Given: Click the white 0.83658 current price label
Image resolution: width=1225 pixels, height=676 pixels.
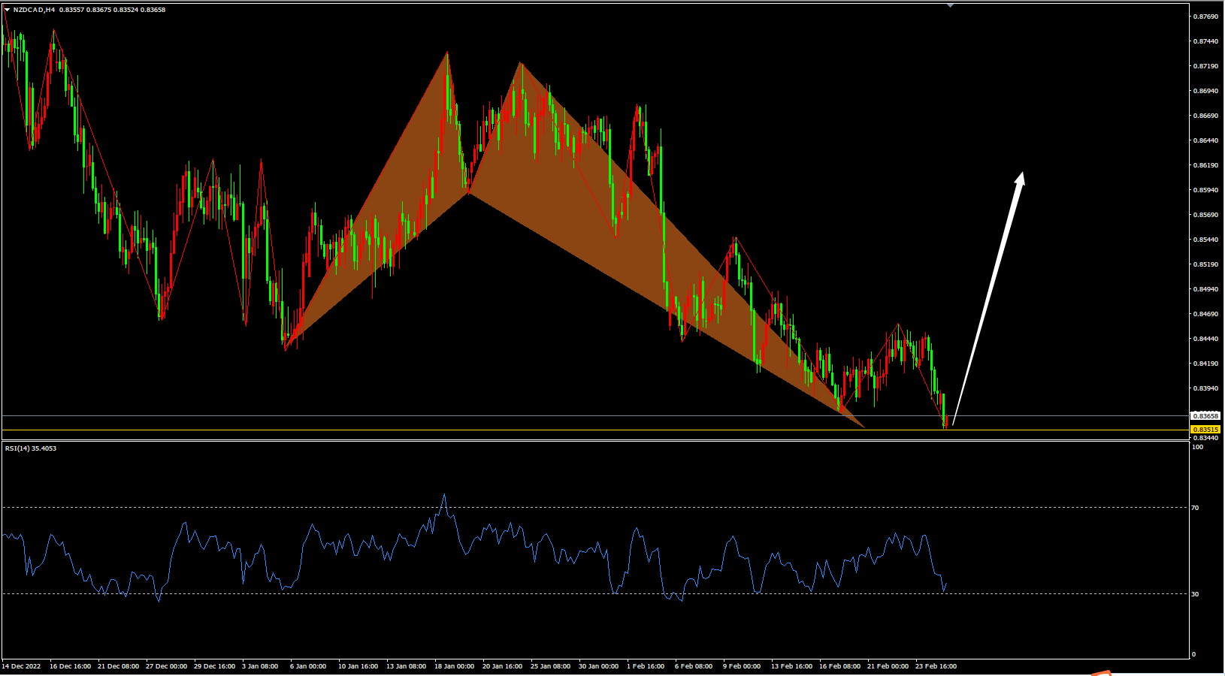Looking at the screenshot, I should point(1205,415).
